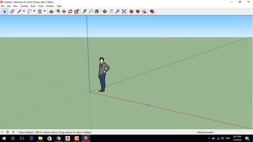Open the Draw menu
The height and width of the screenshot is (142, 253).
(x=33, y=6)
